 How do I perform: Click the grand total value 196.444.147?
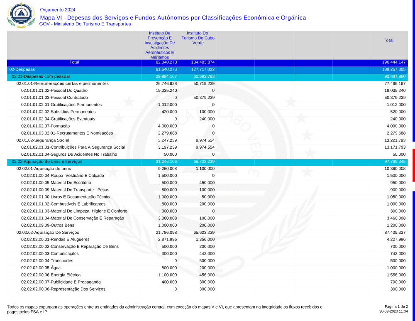[x=393, y=62]
